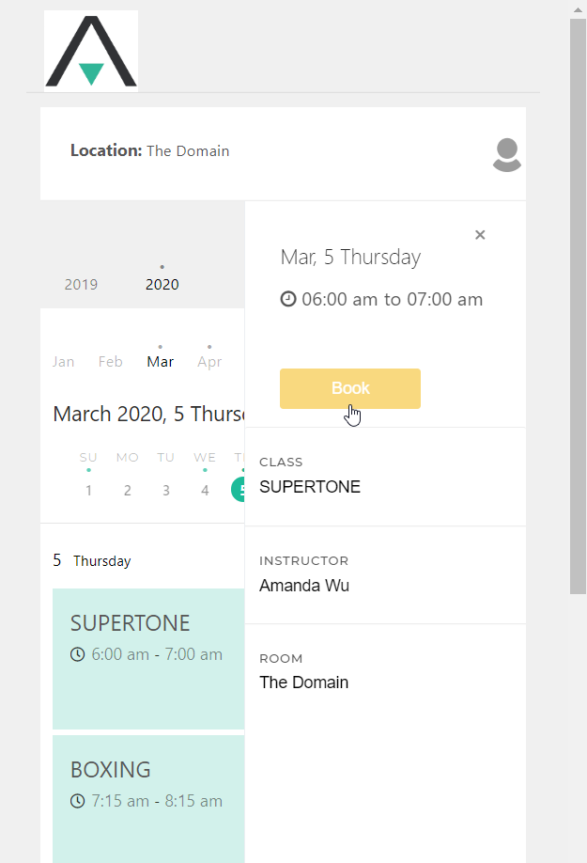587x863 pixels.
Task: Click The Domain location text
Action: [x=193, y=150]
